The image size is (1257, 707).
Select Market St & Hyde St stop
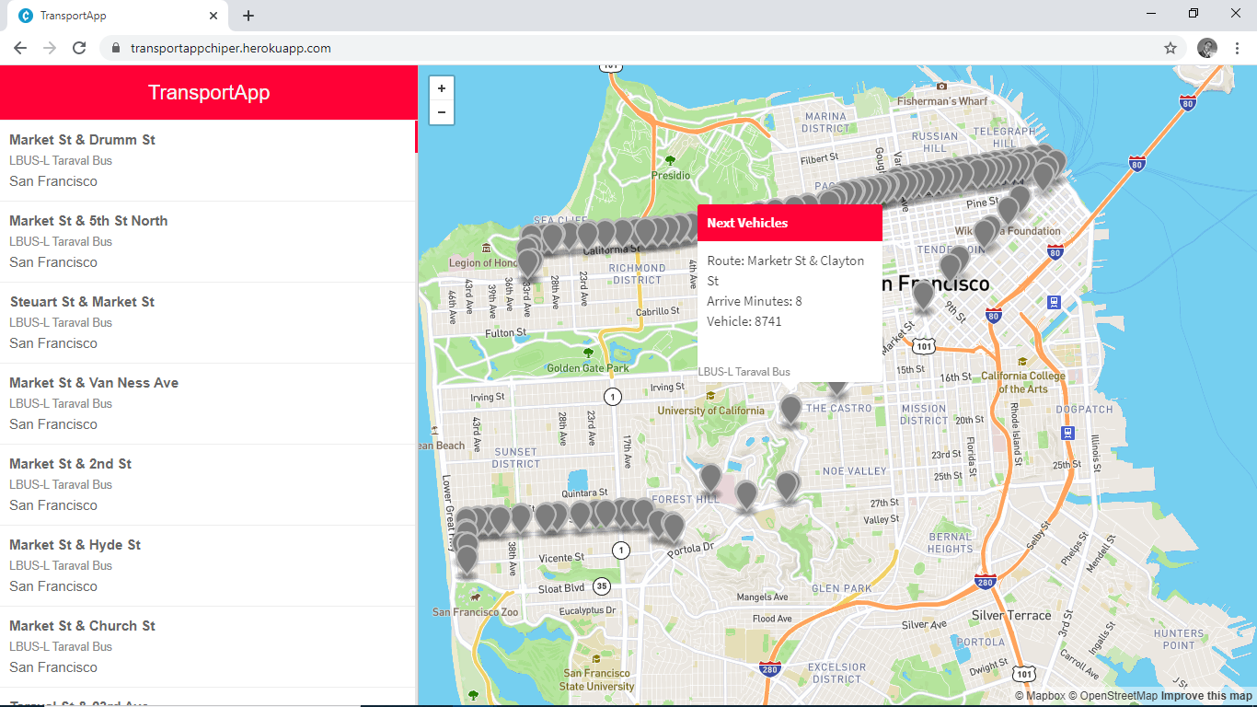tap(209, 565)
